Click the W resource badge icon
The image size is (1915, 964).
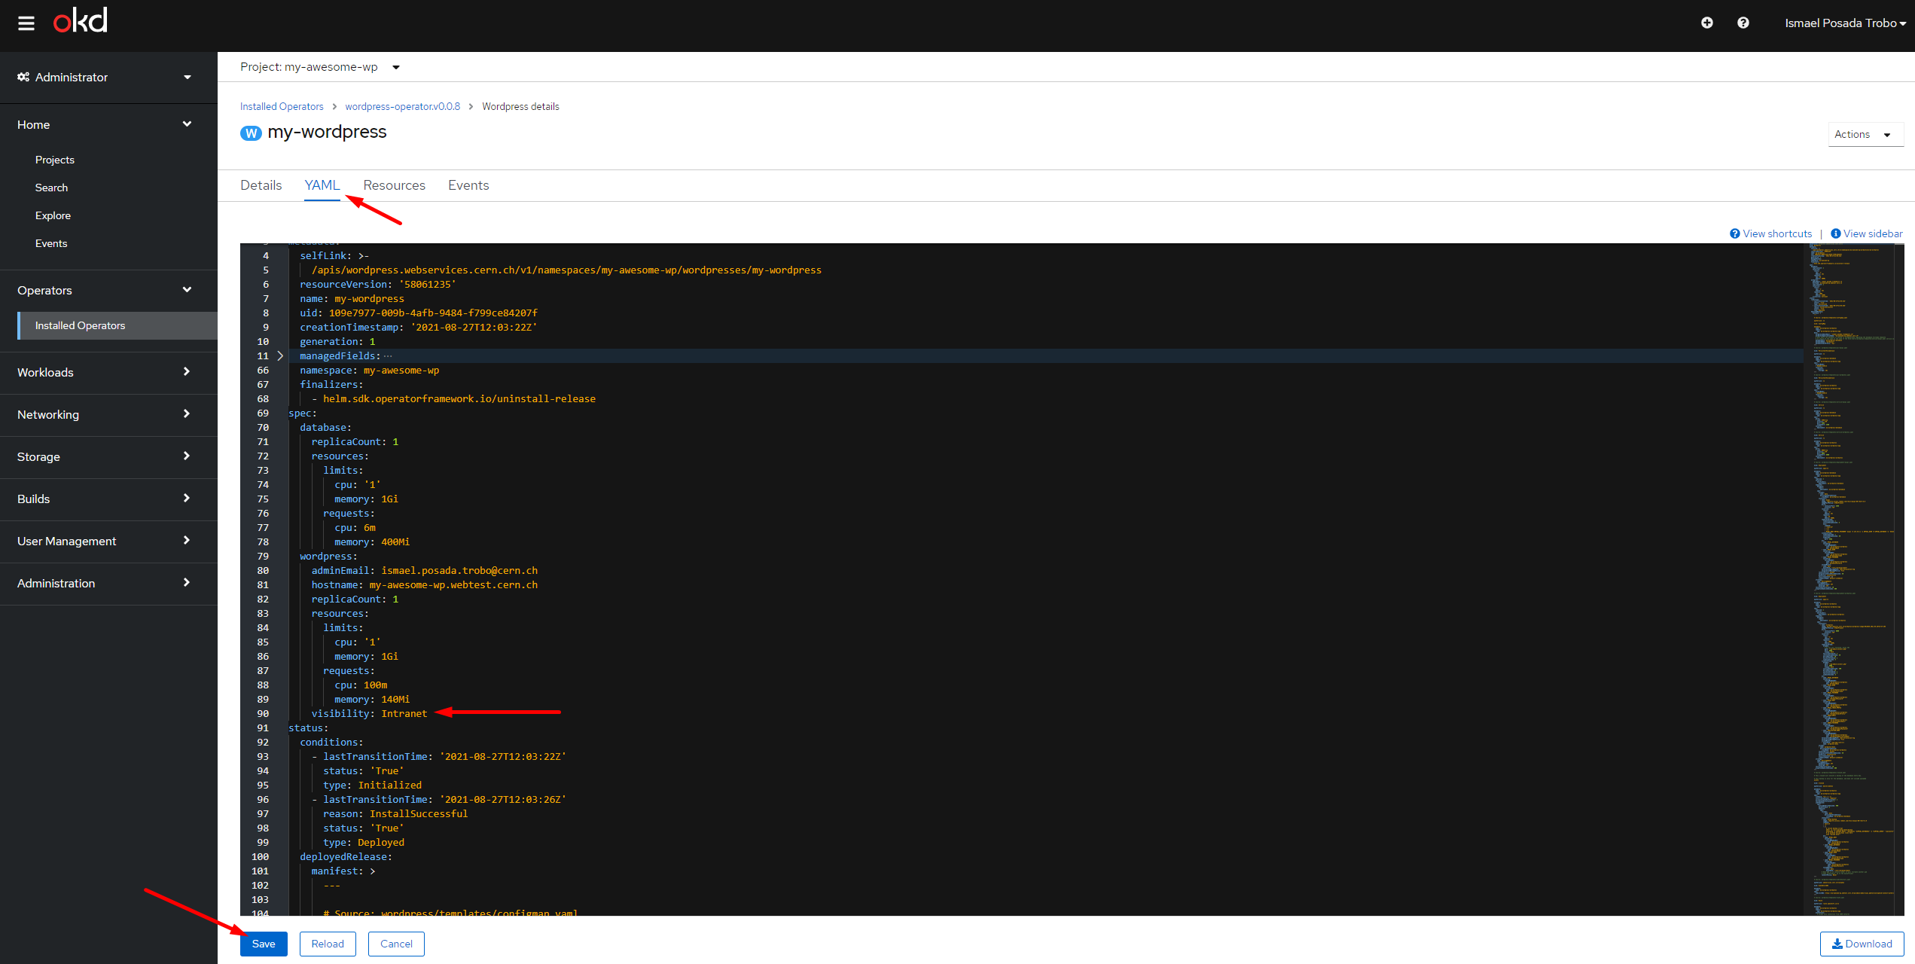251,133
